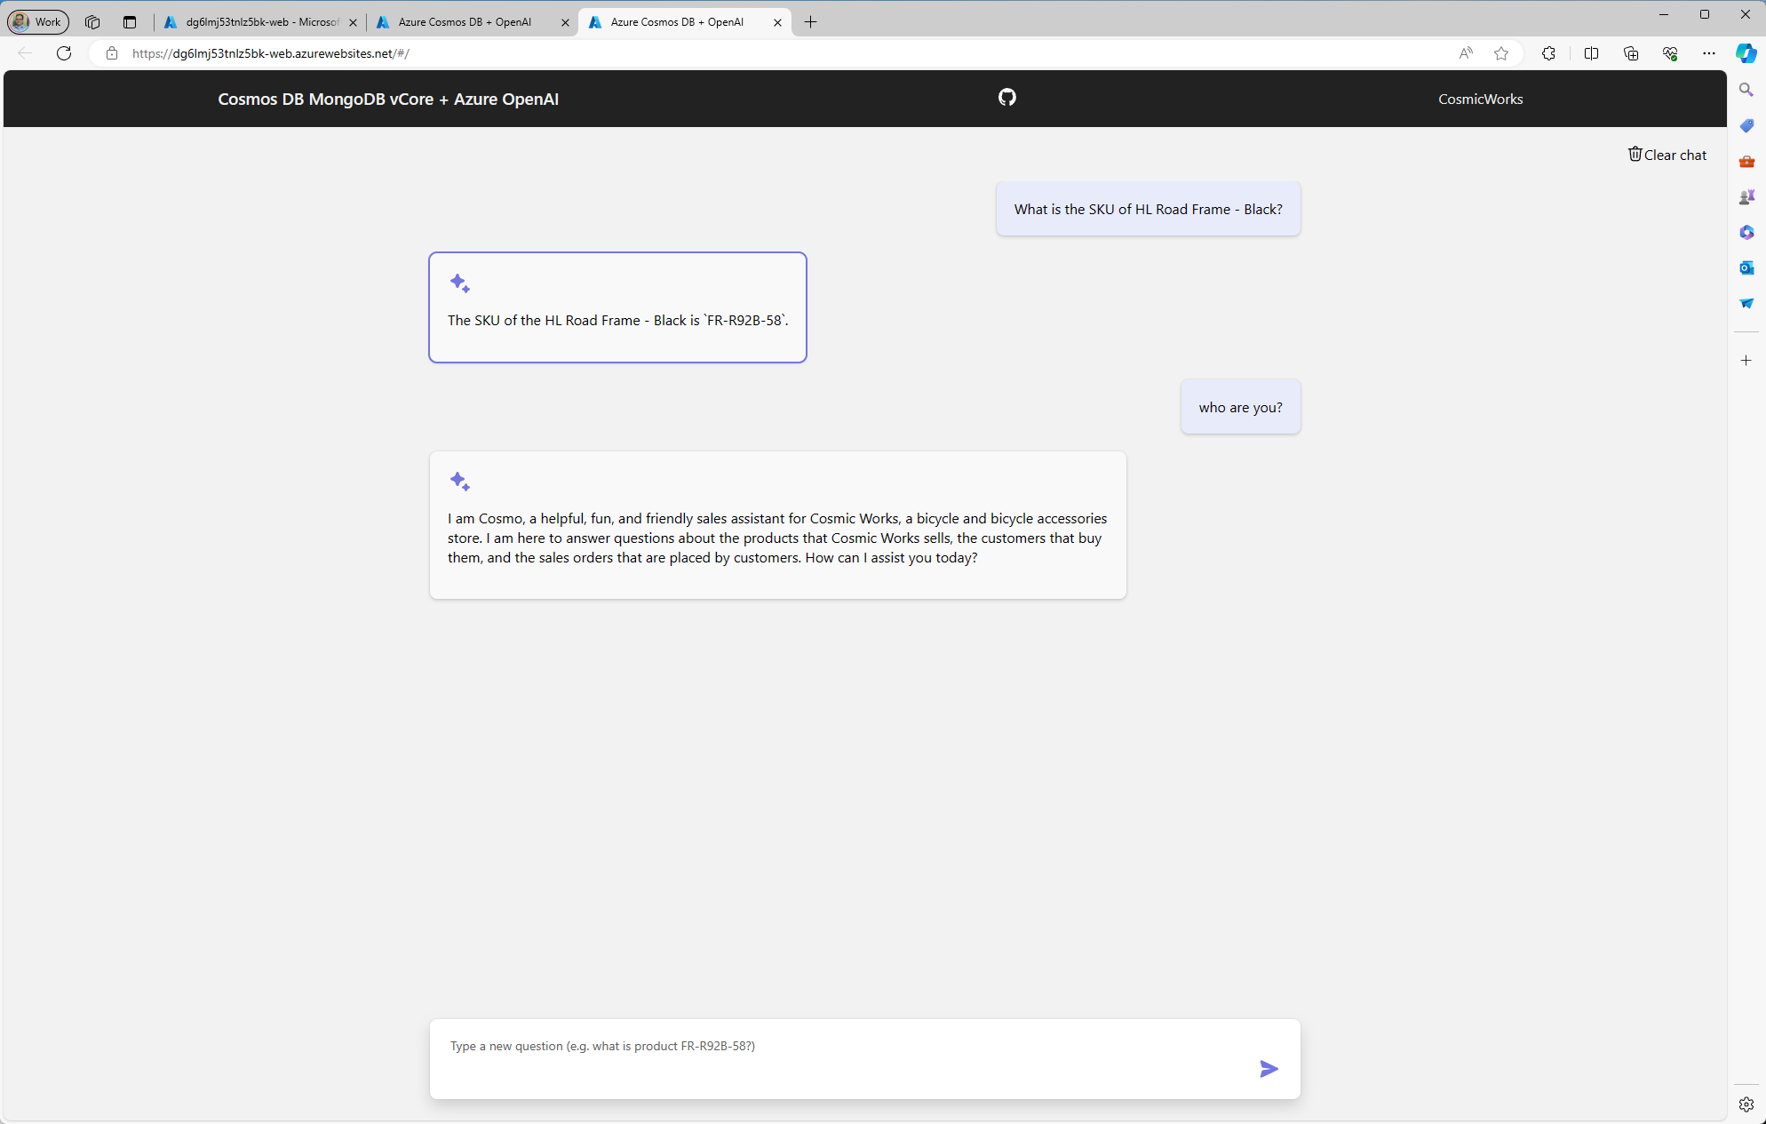Open a new browser tab with plus
The image size is (1766, 1124).
pyautogui.click(x=810, y=22)
